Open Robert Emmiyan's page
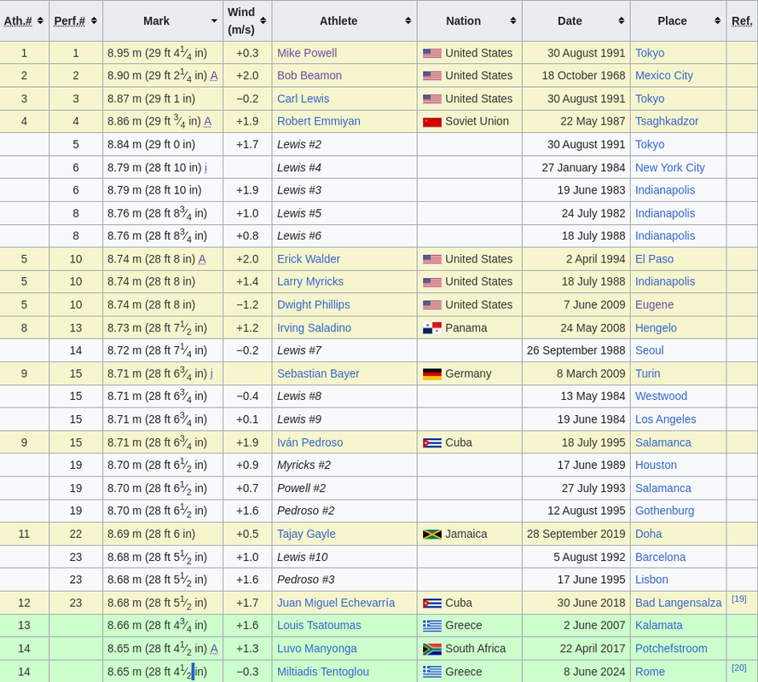This screenshot has height=682, width=758. click(x=319, y=121)
